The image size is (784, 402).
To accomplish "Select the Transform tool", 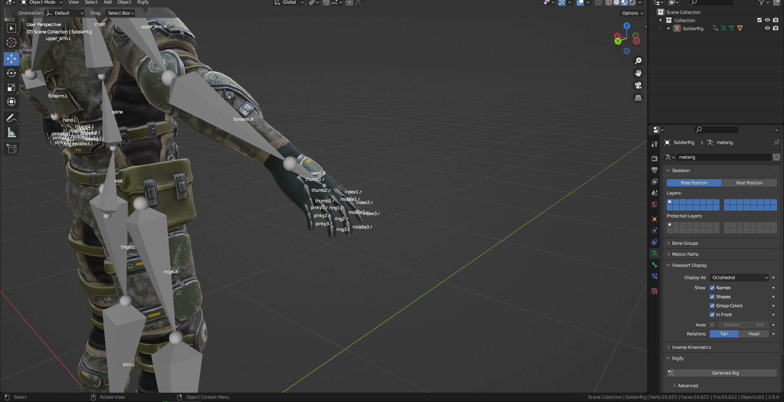I will (x=11, y=102).
